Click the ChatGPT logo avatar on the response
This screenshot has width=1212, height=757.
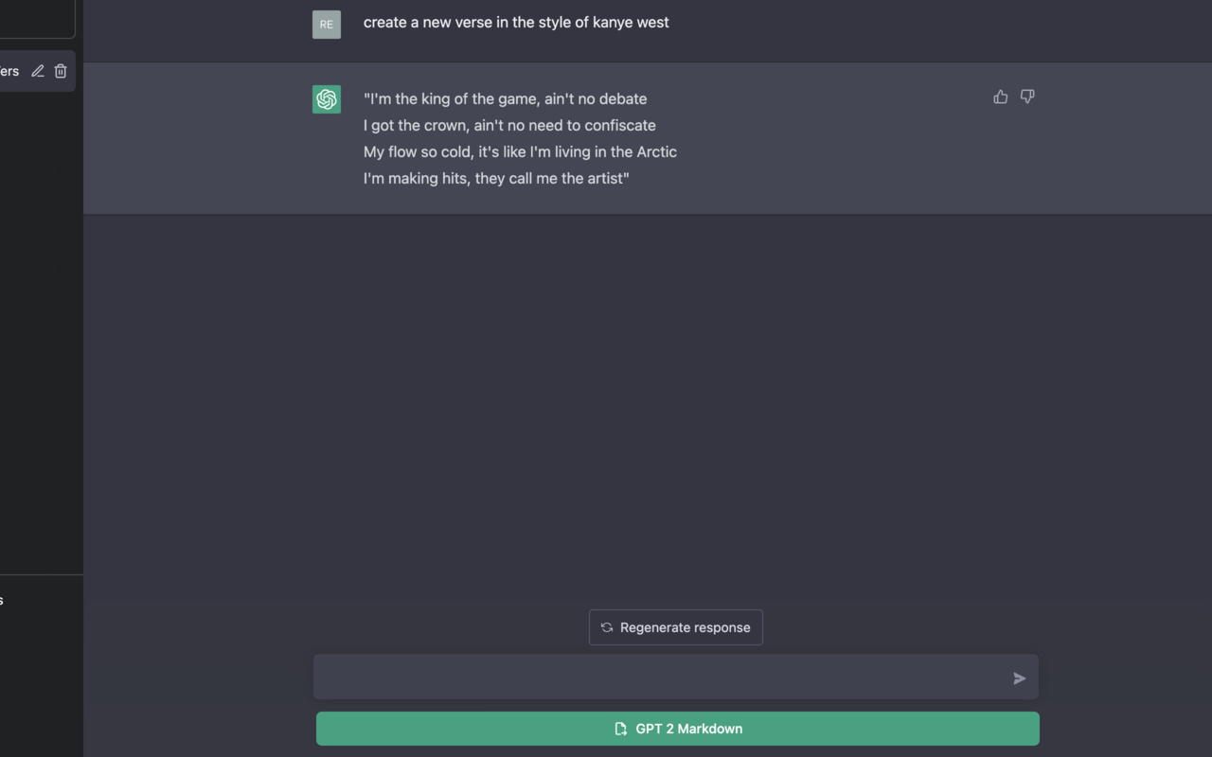[326, 98]
